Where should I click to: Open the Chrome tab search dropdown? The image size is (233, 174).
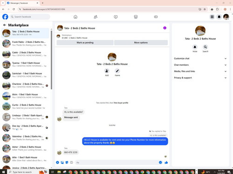3,3
